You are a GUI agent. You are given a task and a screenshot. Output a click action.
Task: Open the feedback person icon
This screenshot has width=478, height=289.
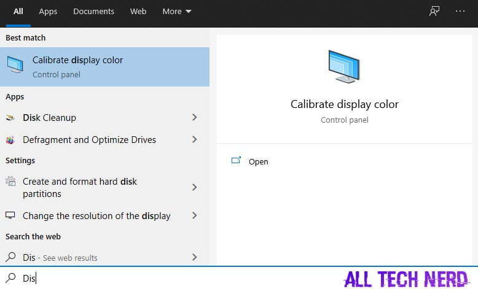point(434,12)
